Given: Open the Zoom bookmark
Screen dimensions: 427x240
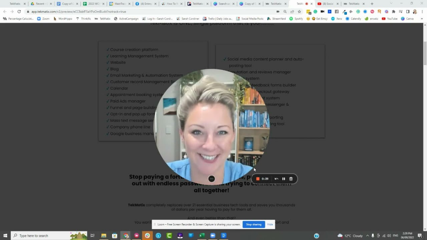Looking at the screenshot, I should click(x=43, y=18).
